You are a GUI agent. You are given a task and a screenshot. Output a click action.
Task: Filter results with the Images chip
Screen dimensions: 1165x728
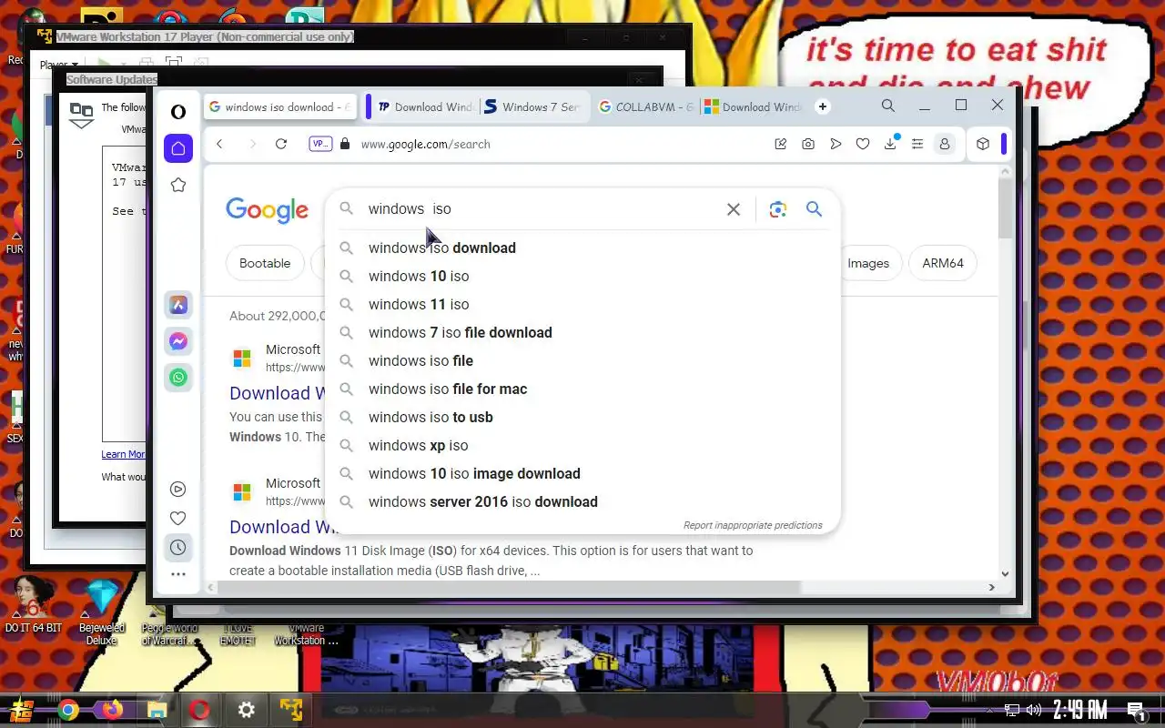point(868,263)
